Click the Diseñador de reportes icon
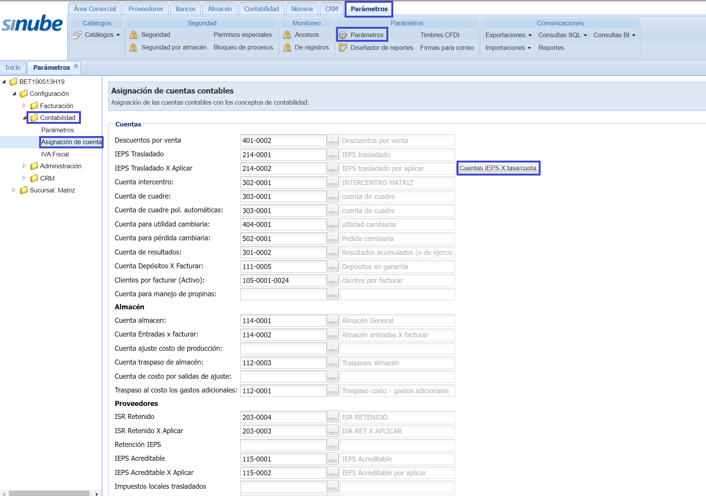This screenshot has height=496, width=706. point(343,48)
